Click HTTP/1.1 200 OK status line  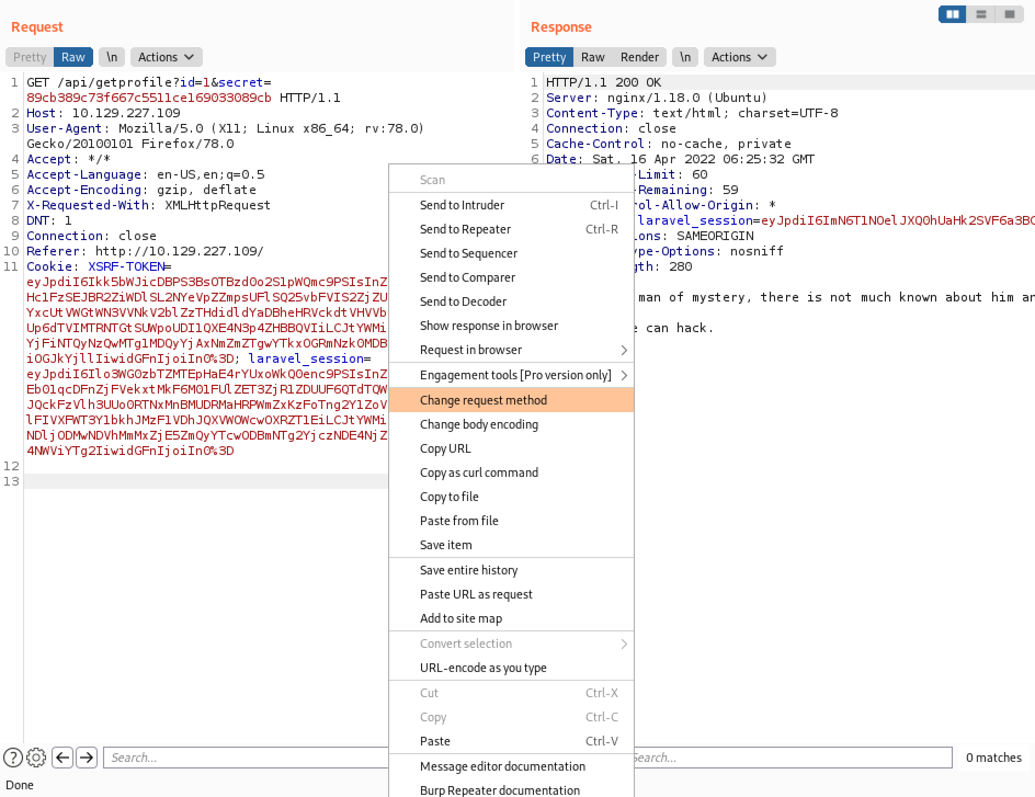point(604,82)
